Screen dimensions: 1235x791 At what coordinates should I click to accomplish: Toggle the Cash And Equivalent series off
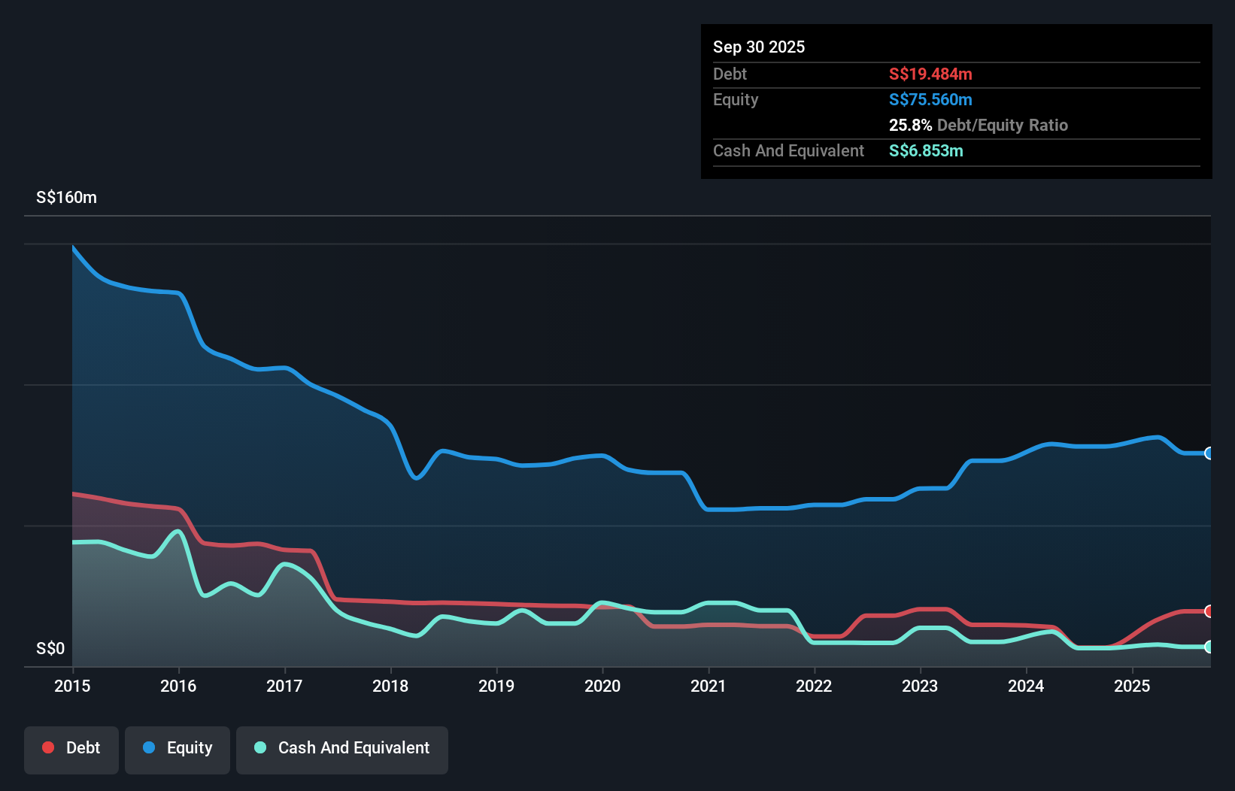342,748
